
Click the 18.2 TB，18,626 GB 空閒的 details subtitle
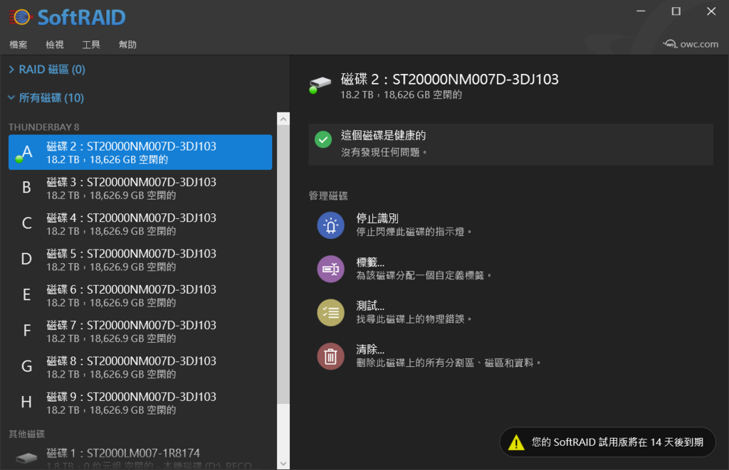(x=402, y=95)
